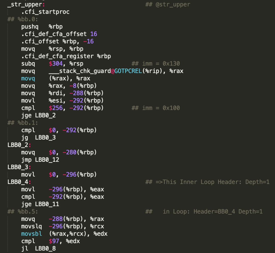Click the jge LBB0_2 instruction

tap(38, 115)
